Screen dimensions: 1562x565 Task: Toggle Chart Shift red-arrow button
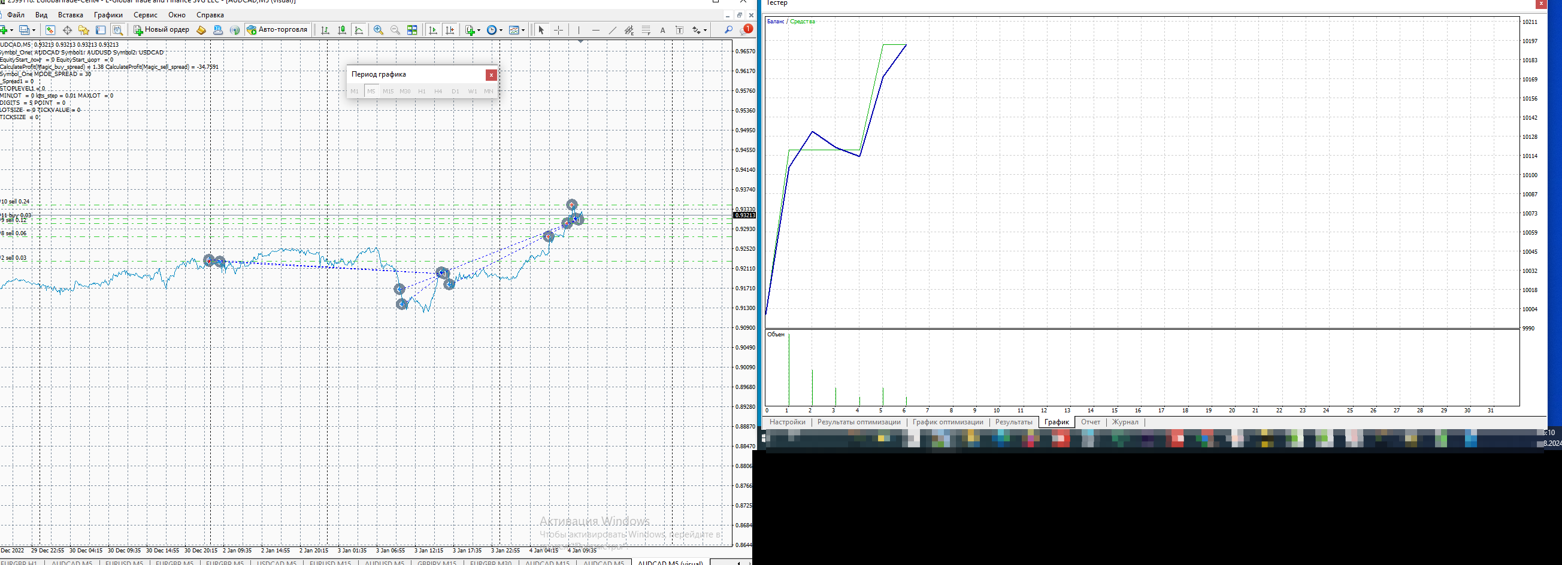(449, 30)
